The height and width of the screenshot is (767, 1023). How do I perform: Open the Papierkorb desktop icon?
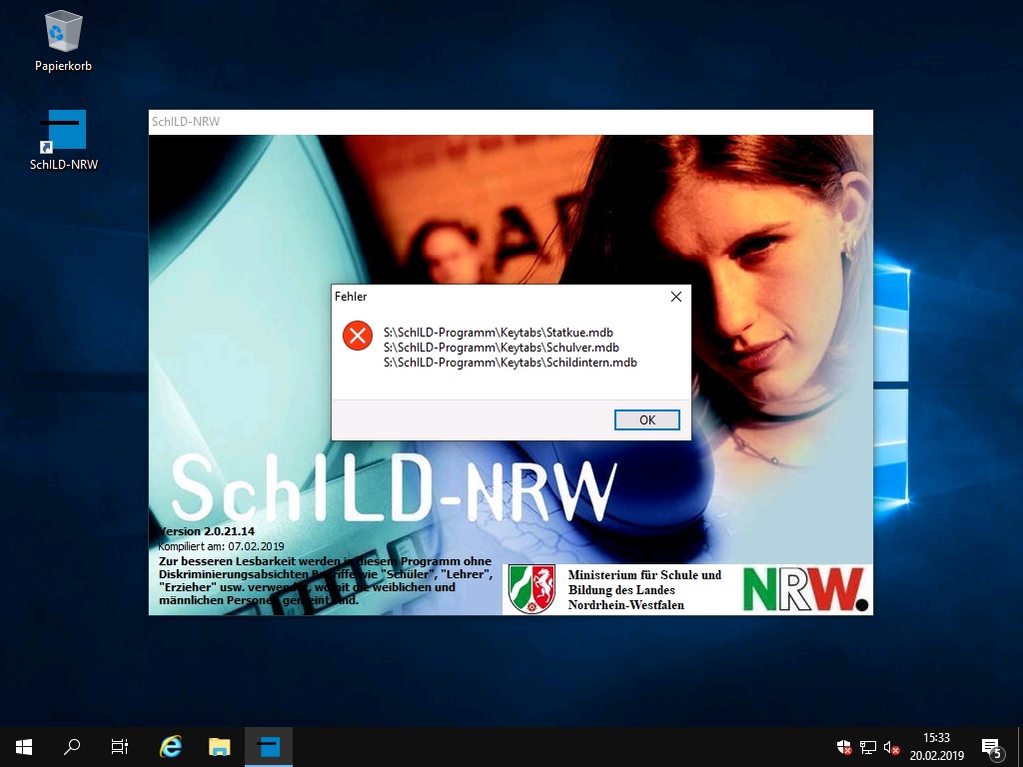click(x=63, y=40)
